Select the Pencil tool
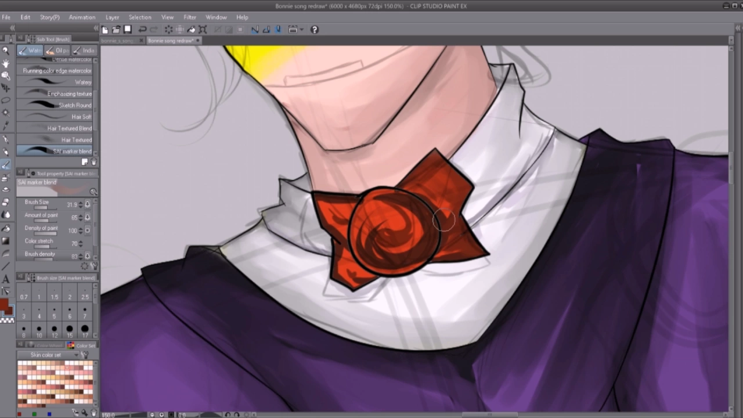This screenshot has height=418, width=743. [6, 152]
